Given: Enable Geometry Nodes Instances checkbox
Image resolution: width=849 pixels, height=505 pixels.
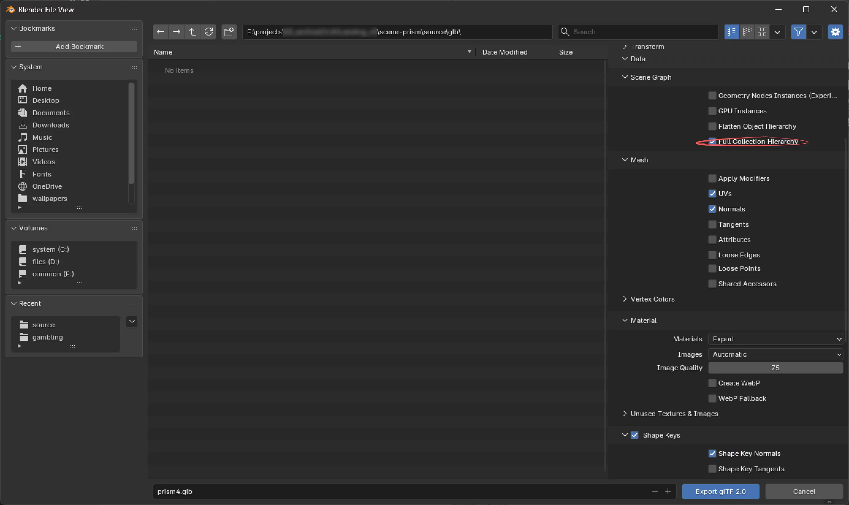Looking at the screenshot, I should (712, 96).
